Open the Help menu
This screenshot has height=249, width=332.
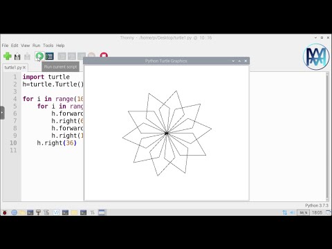click(x=60, y=46)
